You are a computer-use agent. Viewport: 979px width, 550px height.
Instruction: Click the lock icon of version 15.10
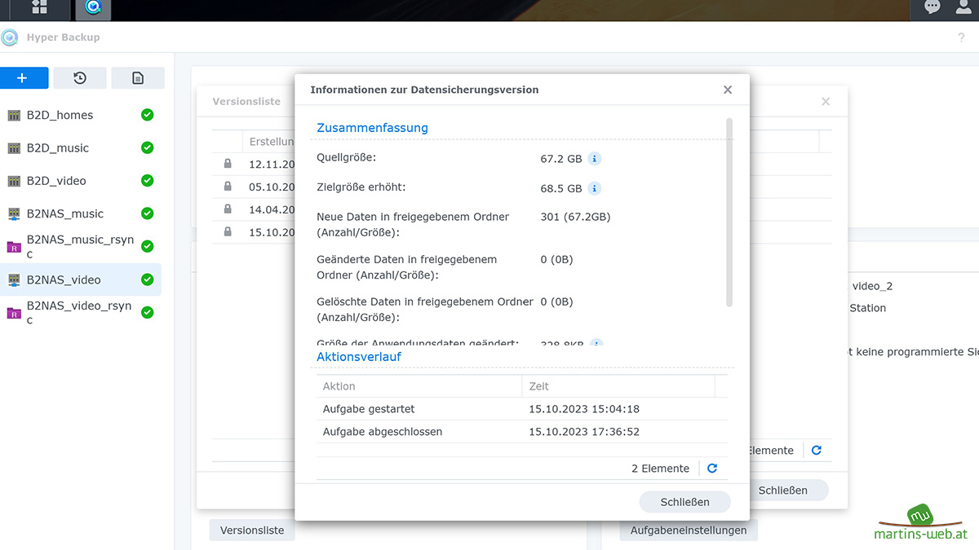tap(228, 231)
